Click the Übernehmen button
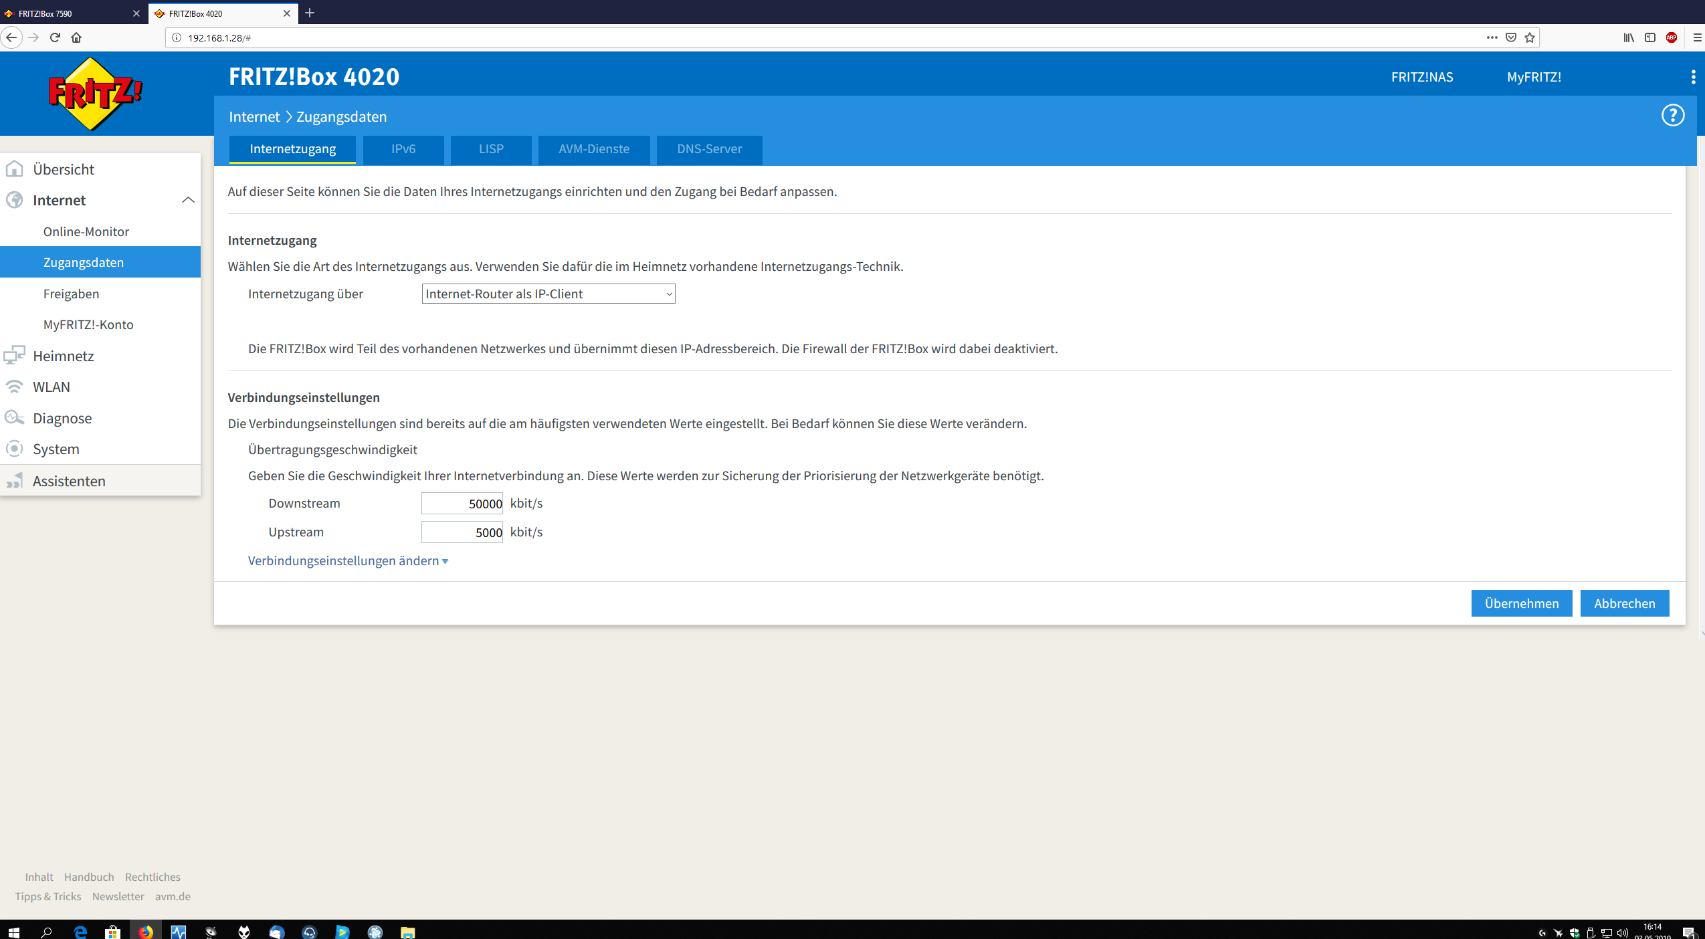The width and height of the screenshot is (1705, 939). 1522,603
